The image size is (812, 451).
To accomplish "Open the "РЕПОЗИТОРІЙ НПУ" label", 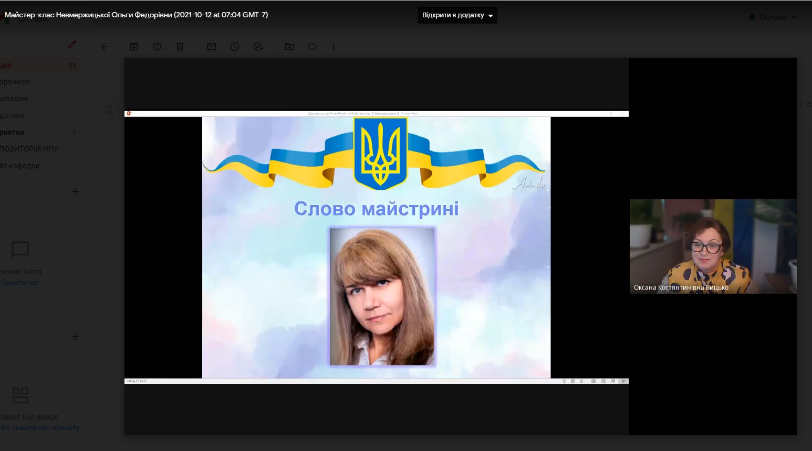I will (29, 149).
